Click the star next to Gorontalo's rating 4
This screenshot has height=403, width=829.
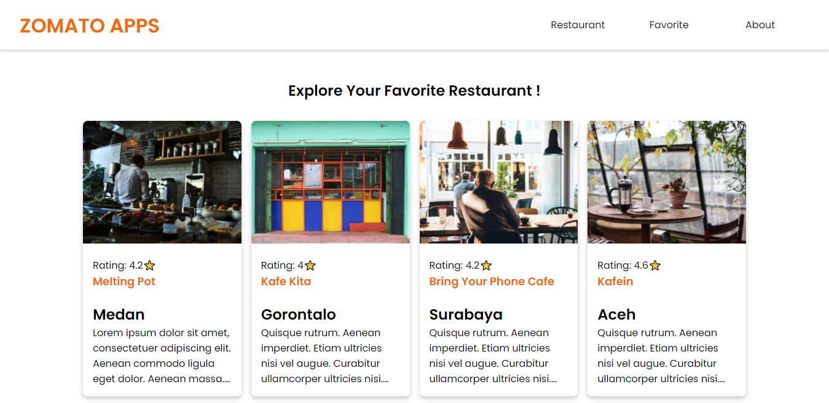click(310, 266)
